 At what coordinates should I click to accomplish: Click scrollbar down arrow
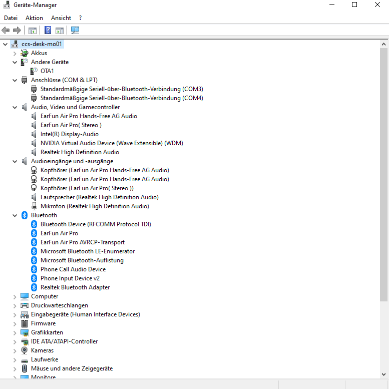[x=383, y=374]
